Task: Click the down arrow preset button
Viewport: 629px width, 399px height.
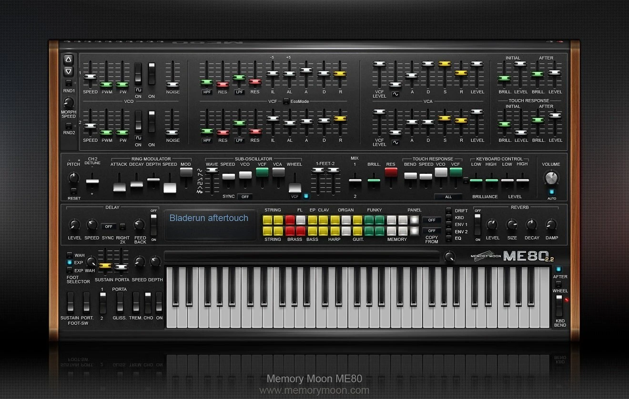Action: [x=69, y=71]
